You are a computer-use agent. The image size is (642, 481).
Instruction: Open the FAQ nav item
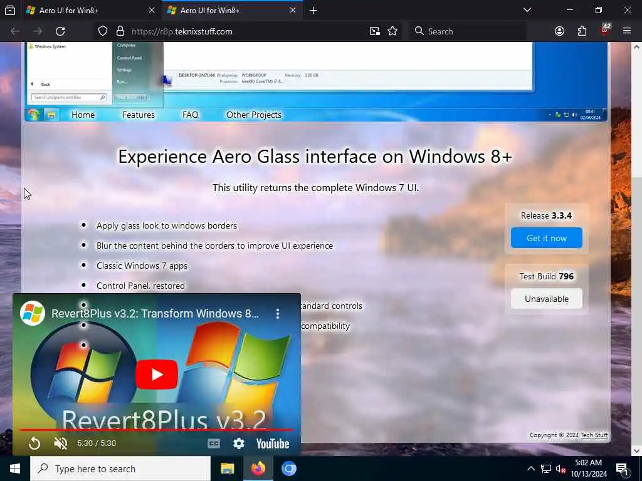coord(191,115)
